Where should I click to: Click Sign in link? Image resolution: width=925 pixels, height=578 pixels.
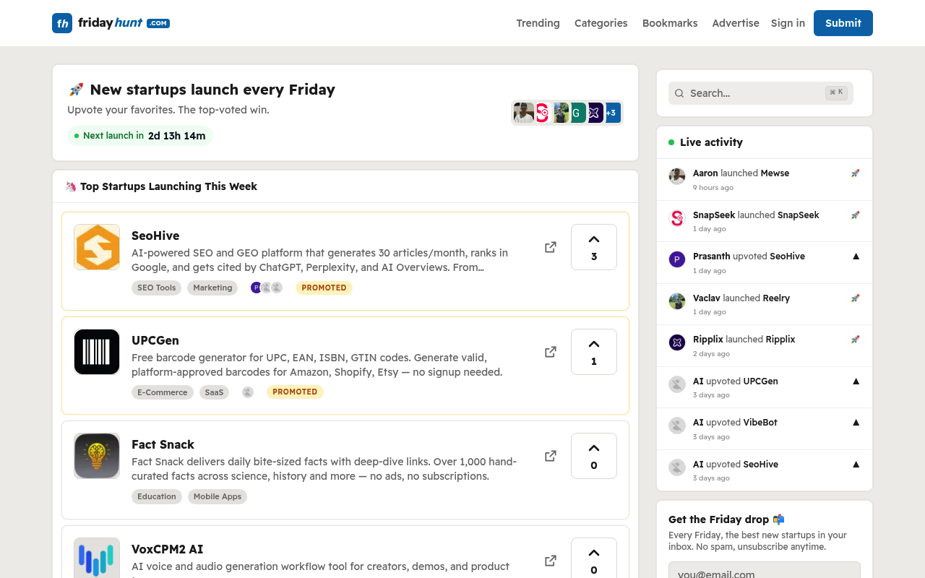click(788, 23)
